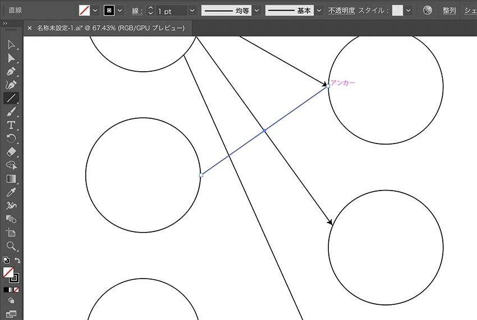Screen dimensions: 477x320
Task: Open the stroke color dropdown arrow
Action: click(x=120, y=10)
